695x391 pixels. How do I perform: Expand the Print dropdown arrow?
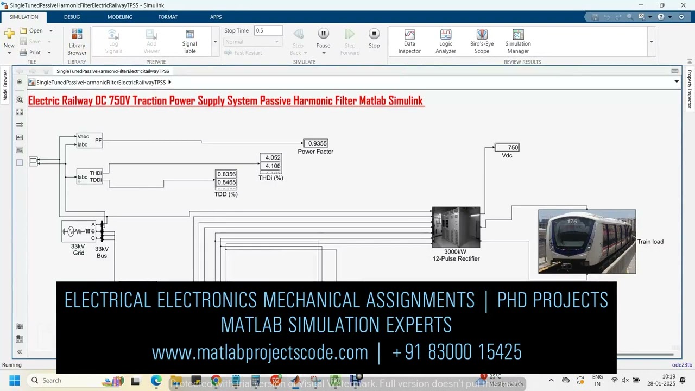(49, 53)
